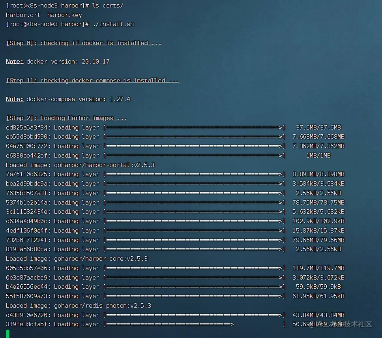The width and height of the screenshot is (382, 338).
Task: Click layer ID 'b4e26556ed44'
Action: point(26,287)
